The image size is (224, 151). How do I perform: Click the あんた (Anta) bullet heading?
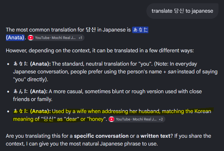point(30,92)
